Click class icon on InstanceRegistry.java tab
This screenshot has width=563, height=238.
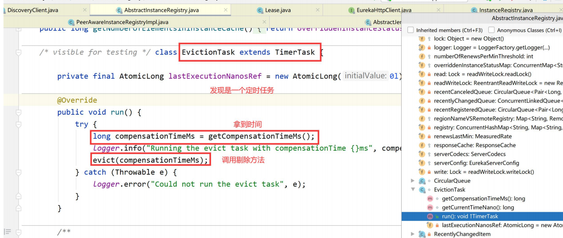474,10
